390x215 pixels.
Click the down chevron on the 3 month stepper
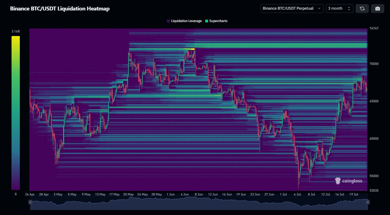click(x=350, y=10)
